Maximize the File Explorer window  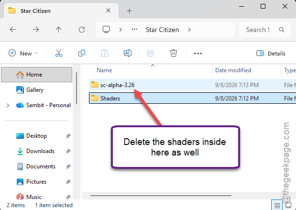coord(263,6)
